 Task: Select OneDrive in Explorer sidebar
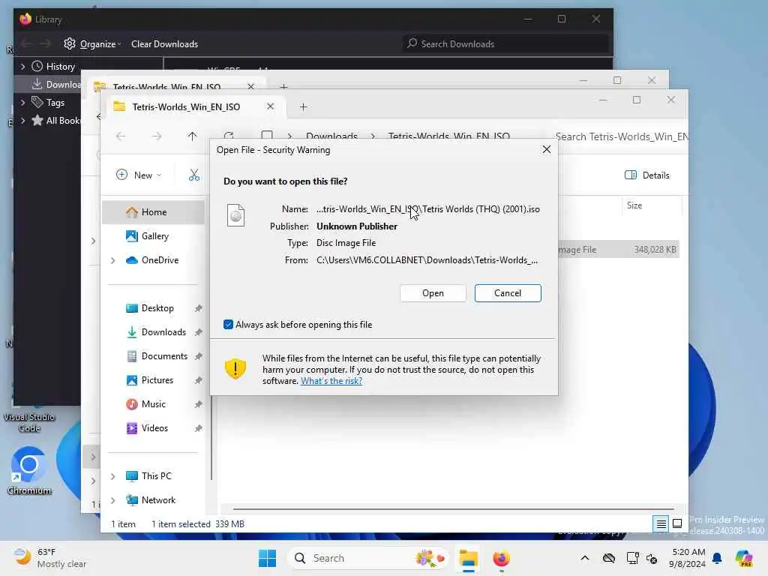(160, 260)
